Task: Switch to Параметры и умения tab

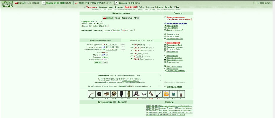Action: (x=100, y=40)
